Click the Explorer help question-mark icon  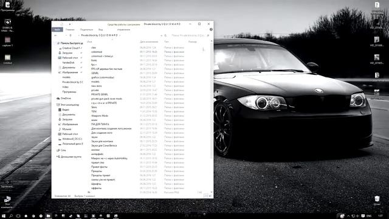click(211, 30)
